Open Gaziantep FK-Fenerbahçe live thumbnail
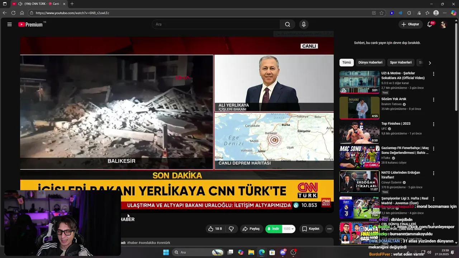 359,157
